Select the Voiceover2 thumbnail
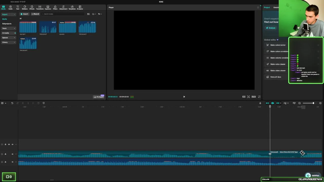This screenshot has height=182, width=324. 87,27
